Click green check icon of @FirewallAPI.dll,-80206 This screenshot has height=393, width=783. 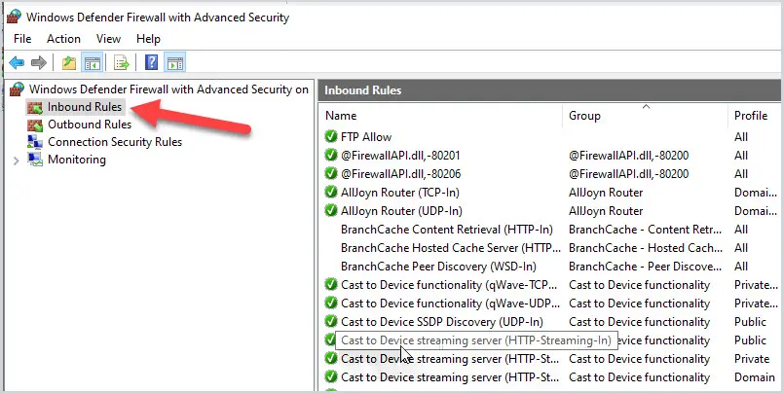point(330,173)
